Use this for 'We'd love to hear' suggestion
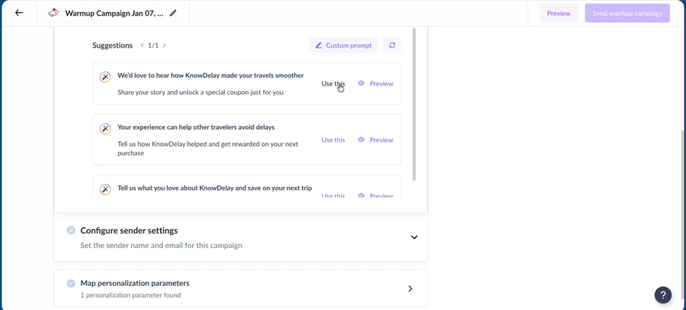 [x=333, y=83]
